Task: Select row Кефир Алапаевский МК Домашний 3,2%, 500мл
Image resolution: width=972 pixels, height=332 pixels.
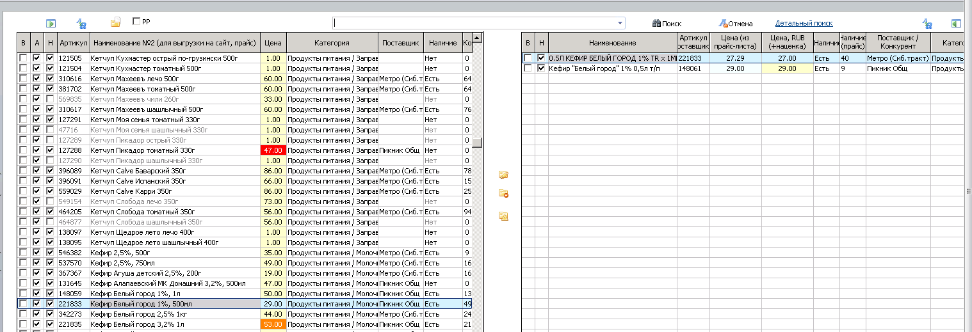Action: 245,283
